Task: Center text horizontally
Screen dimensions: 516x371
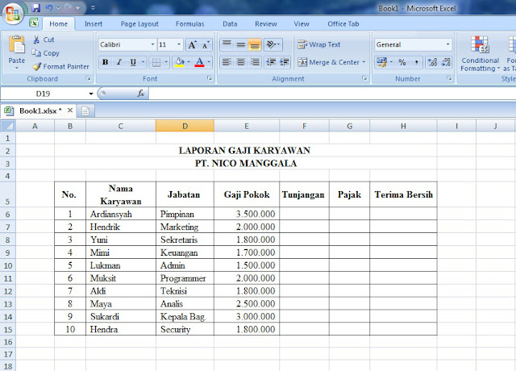Action: pos(240,62)
